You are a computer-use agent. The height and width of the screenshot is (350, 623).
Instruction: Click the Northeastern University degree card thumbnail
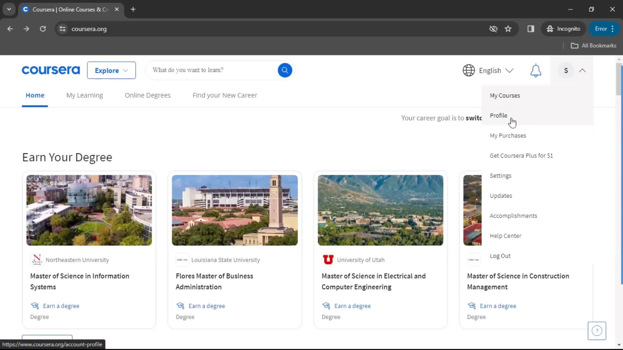coord(89,210)
